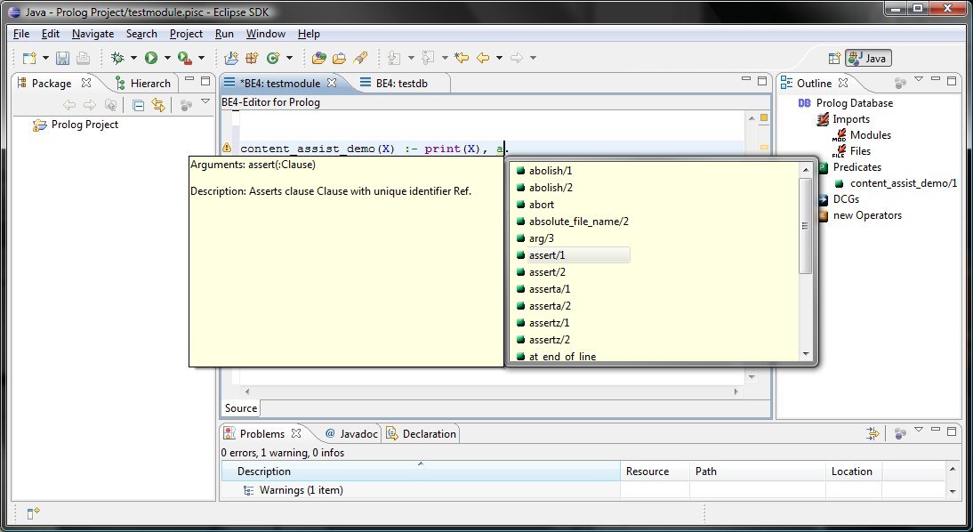Open the Outline view menu triangle

pyautogui.click(x=919, y=81)
